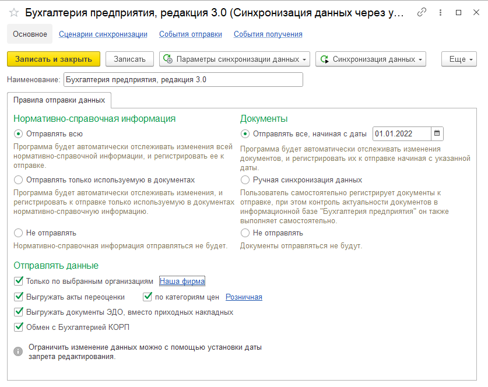Expand 'Синхронизация данных' dropdown menu
The image size is (488, 387).
point(371,59)
